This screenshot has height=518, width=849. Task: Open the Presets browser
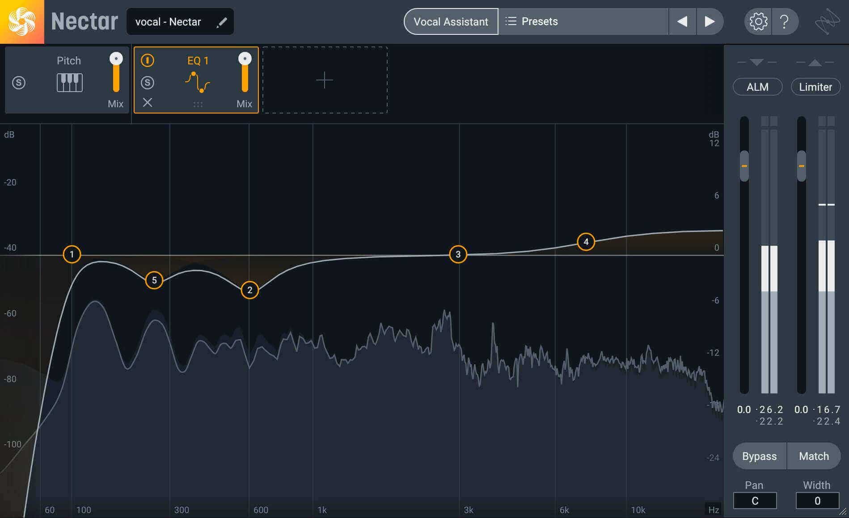[583, 21]
